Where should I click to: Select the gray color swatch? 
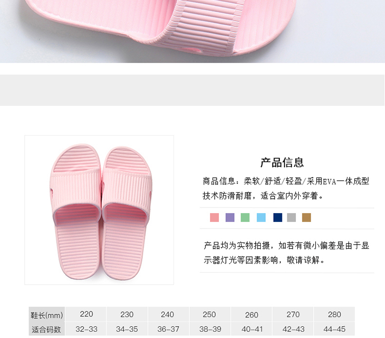292,217
